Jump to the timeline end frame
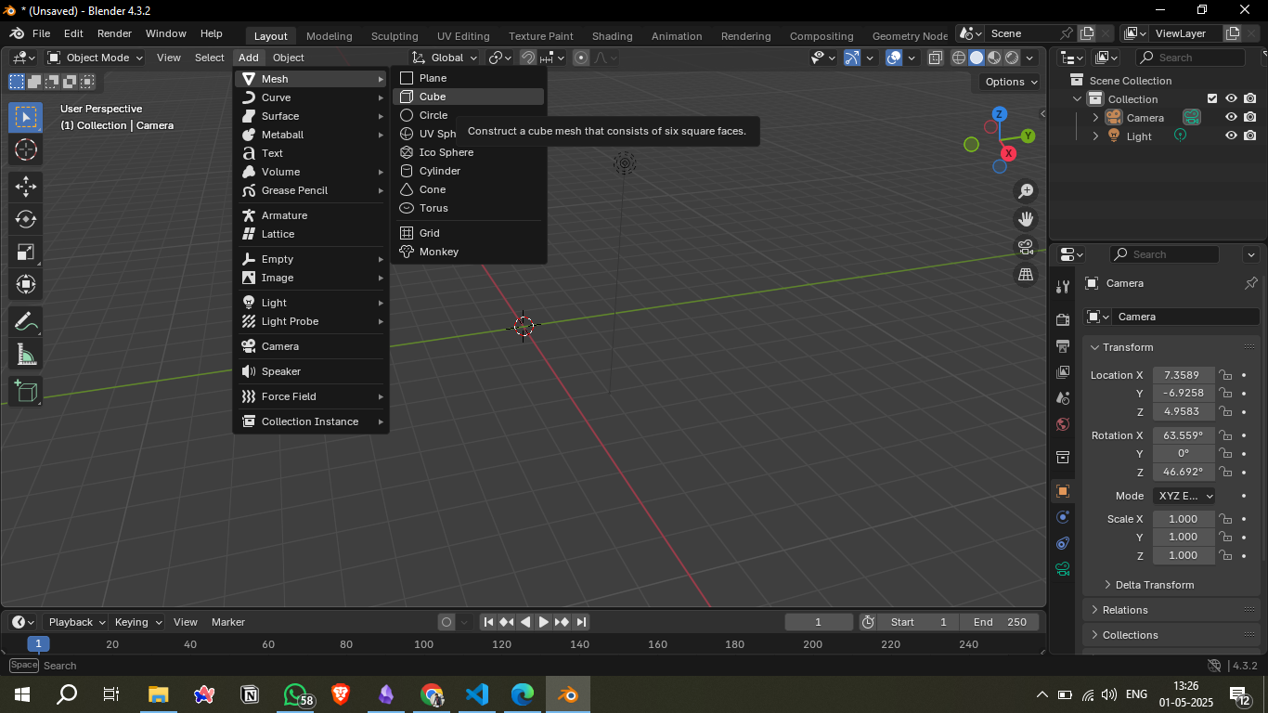Screen dimensions: 1268x713 [581, 622]
